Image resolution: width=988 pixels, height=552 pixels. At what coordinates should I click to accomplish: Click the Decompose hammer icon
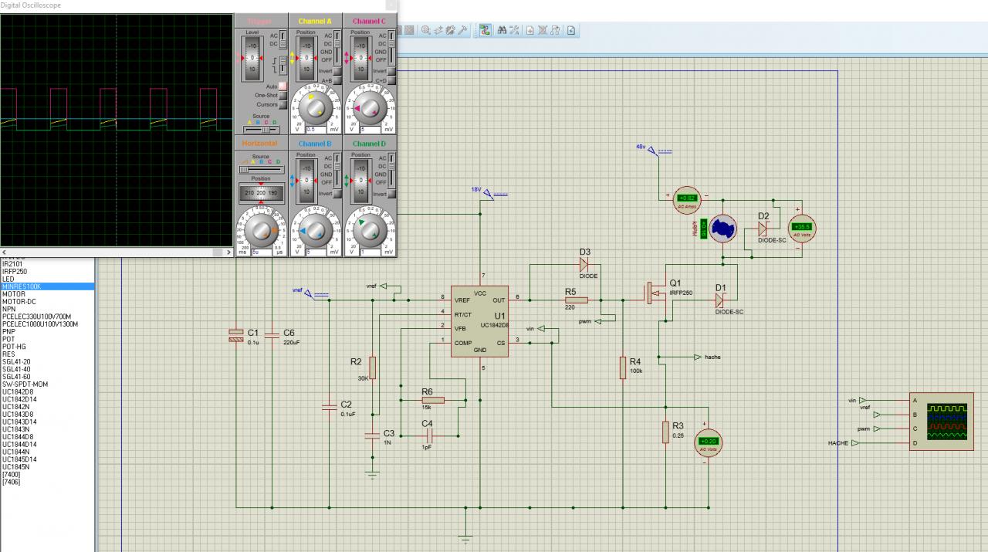point(462,31)
